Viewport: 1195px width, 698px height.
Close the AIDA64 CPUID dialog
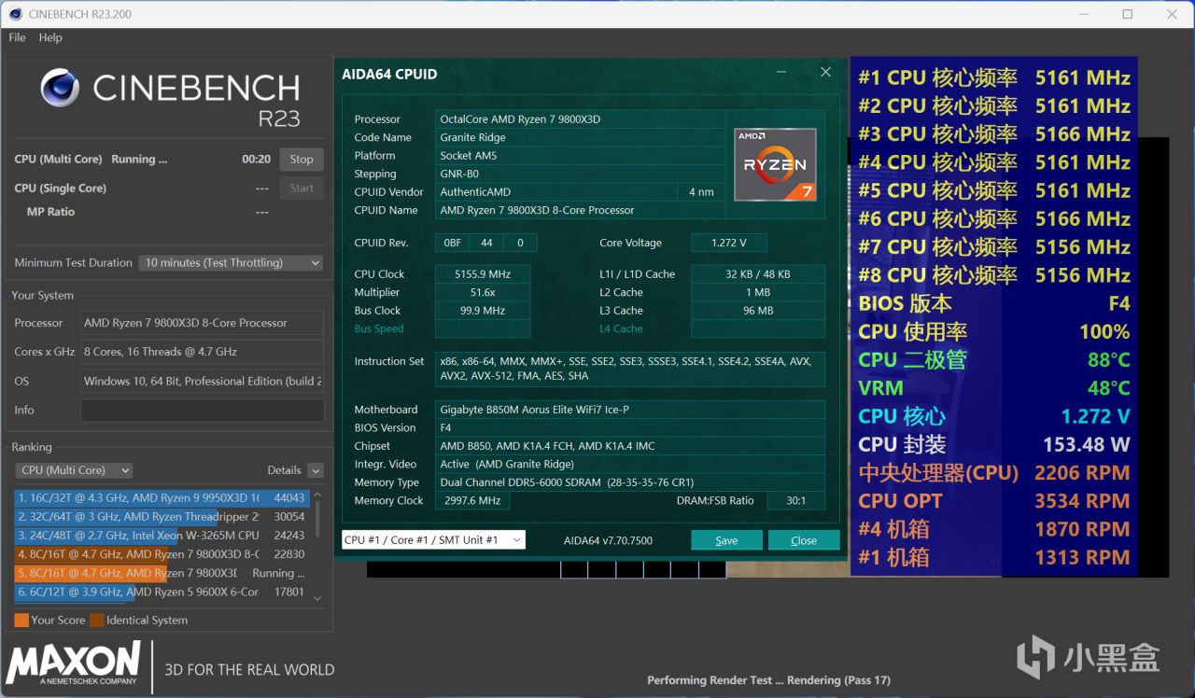(x=825, y=73)
